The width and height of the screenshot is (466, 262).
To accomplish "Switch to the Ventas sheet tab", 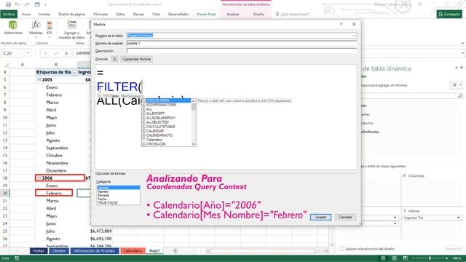I will [39, 251].
